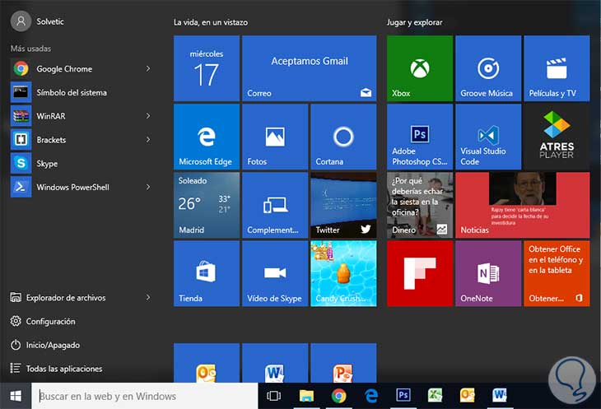Open the Noticias tile
Screen dimensions: 601x409
coord(523,205)
